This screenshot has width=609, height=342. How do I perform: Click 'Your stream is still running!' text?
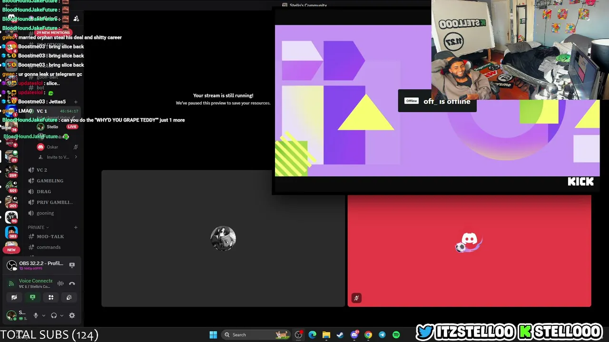223,95
